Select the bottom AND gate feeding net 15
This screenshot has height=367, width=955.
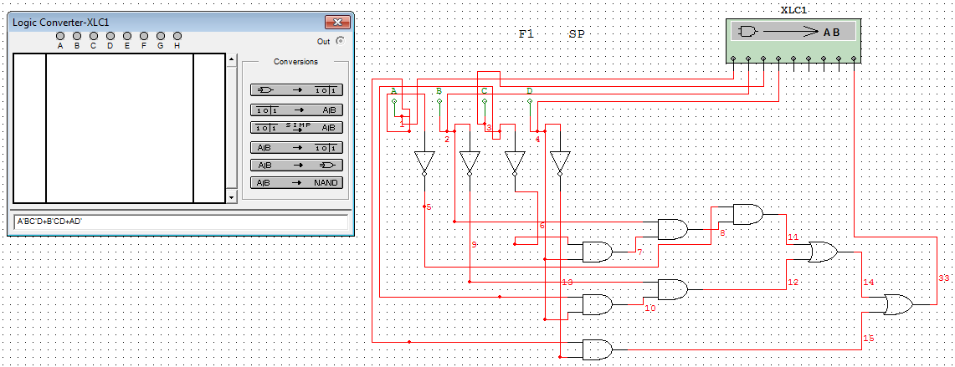tap(597, 348)
